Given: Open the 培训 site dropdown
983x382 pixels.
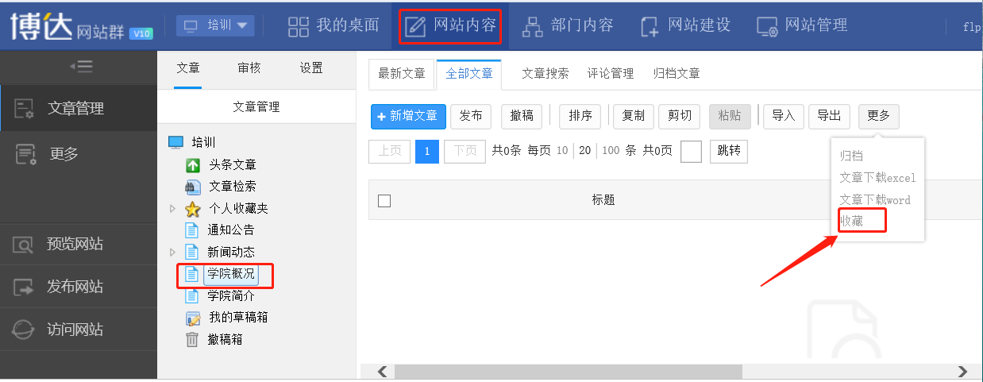Looking at the screenshot, I should [215, 25].
